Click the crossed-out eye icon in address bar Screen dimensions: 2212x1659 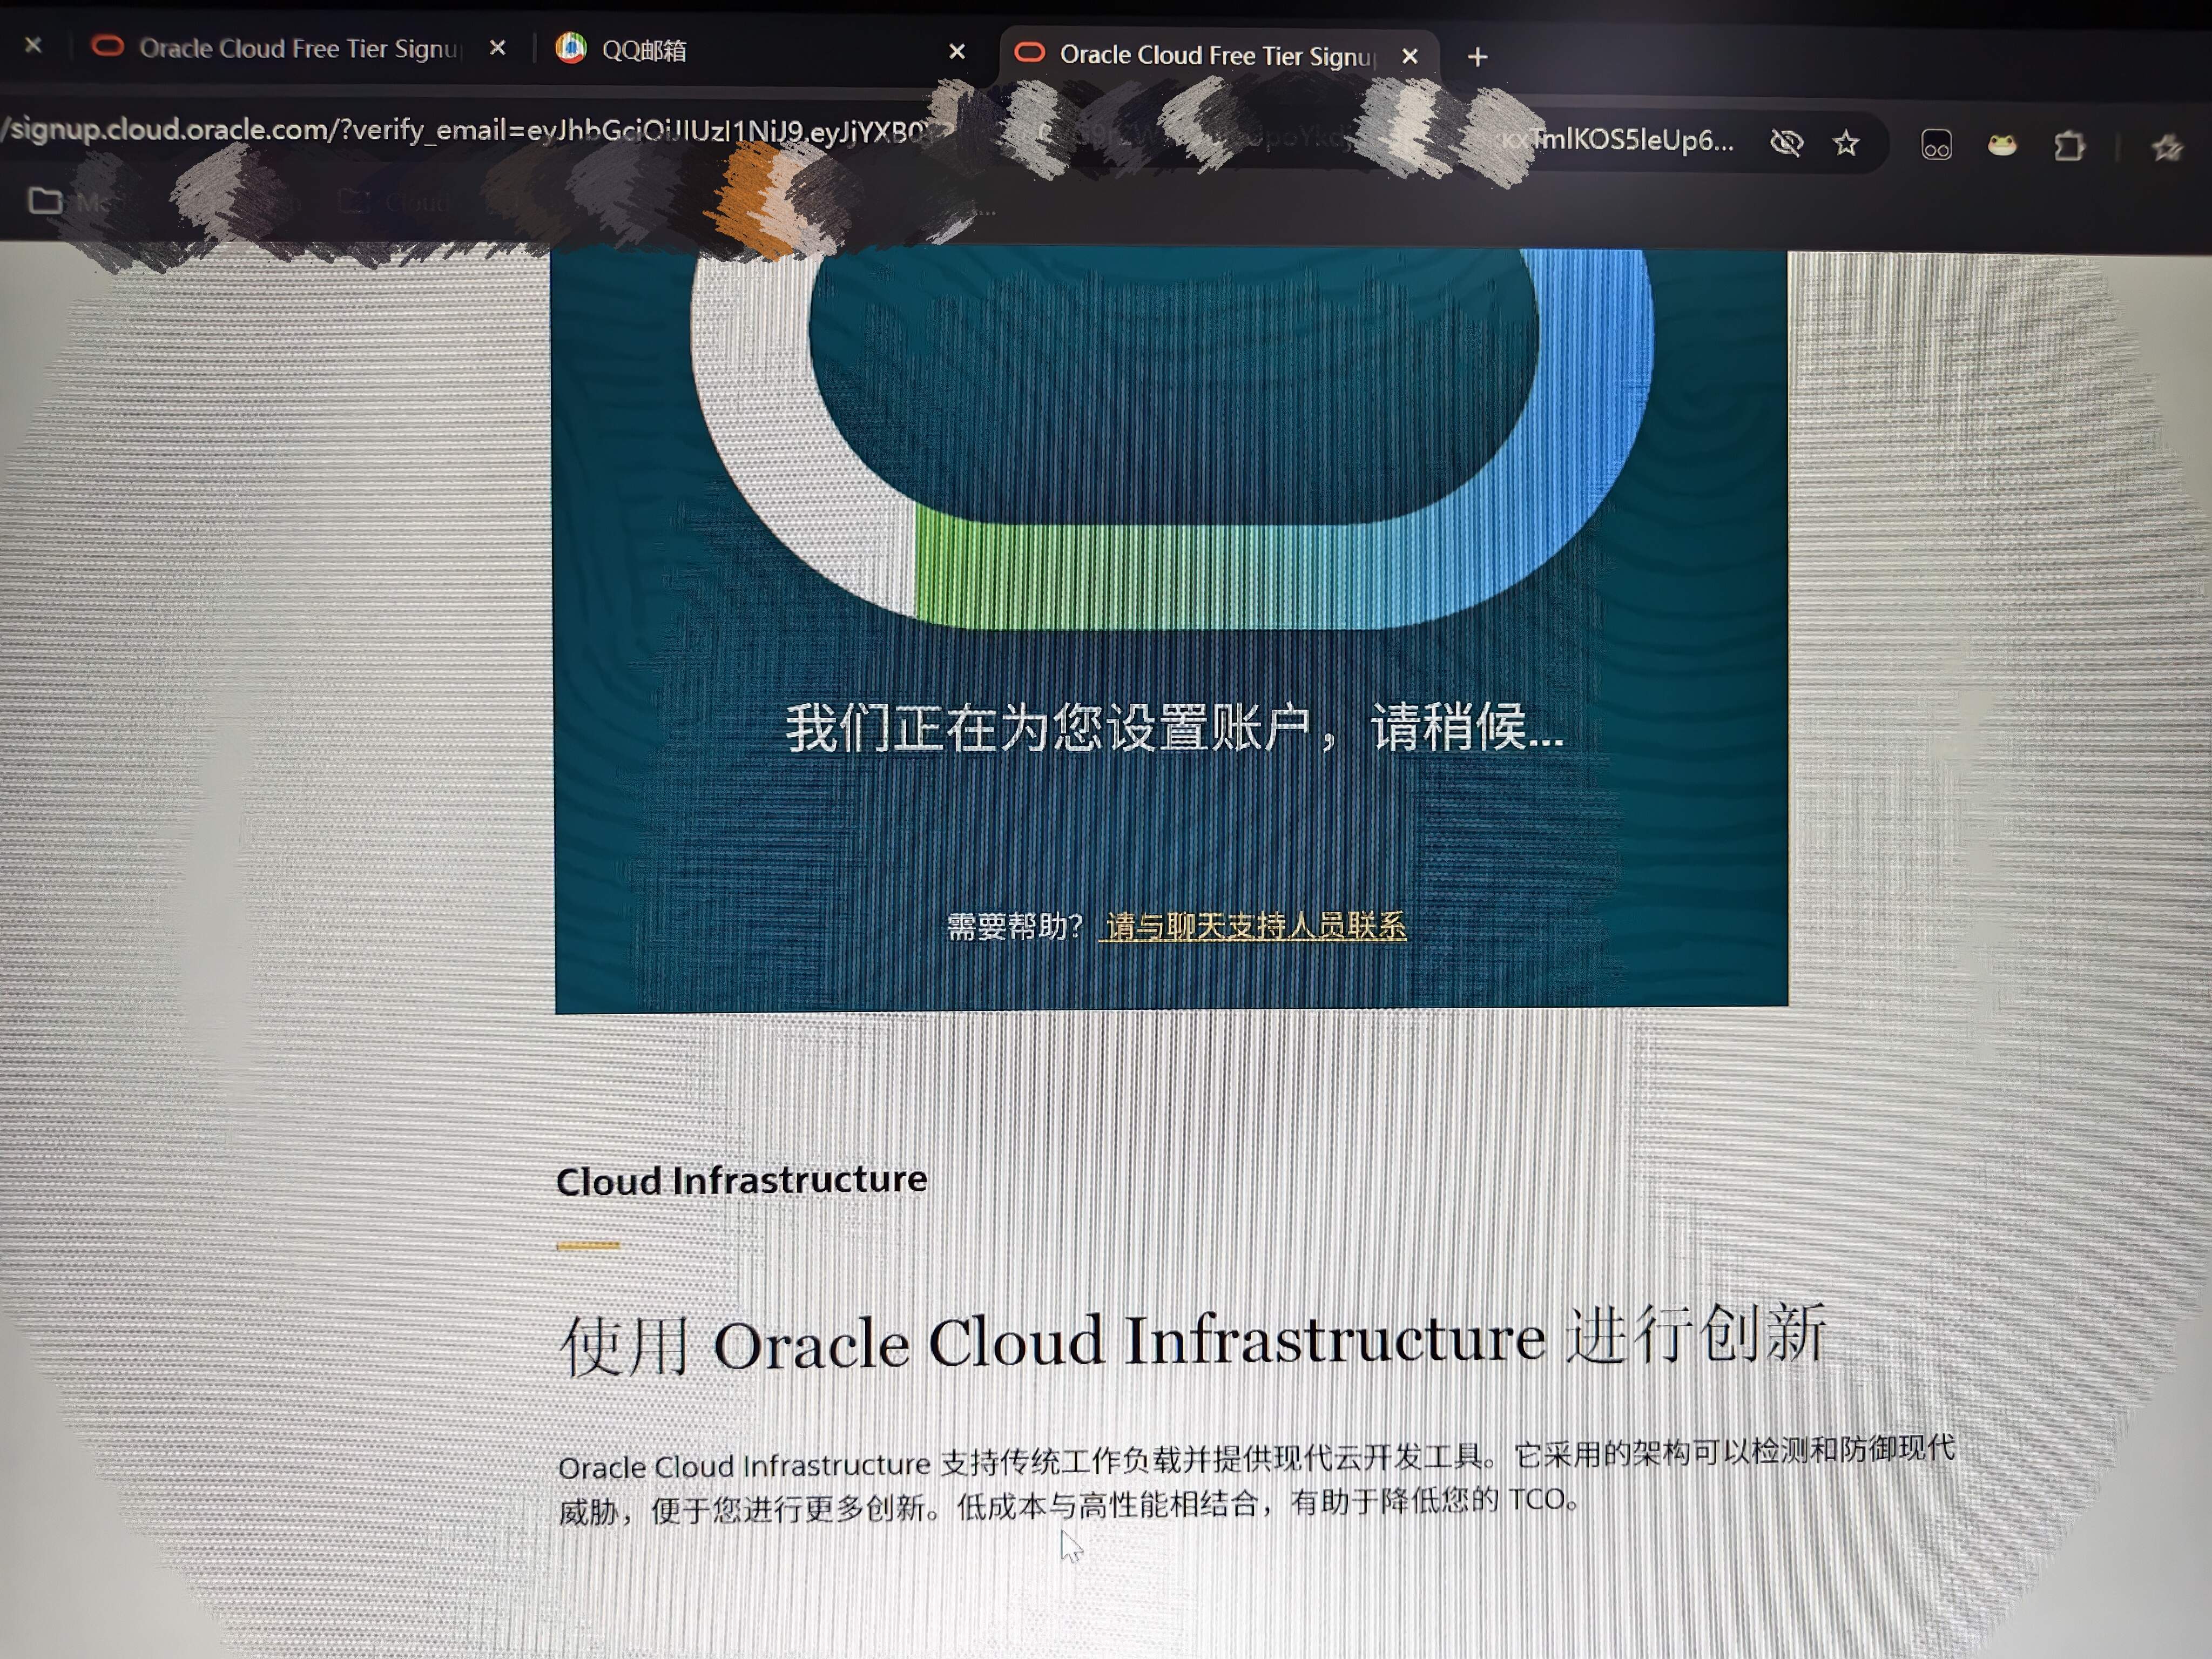click(x=1786, y=143)
